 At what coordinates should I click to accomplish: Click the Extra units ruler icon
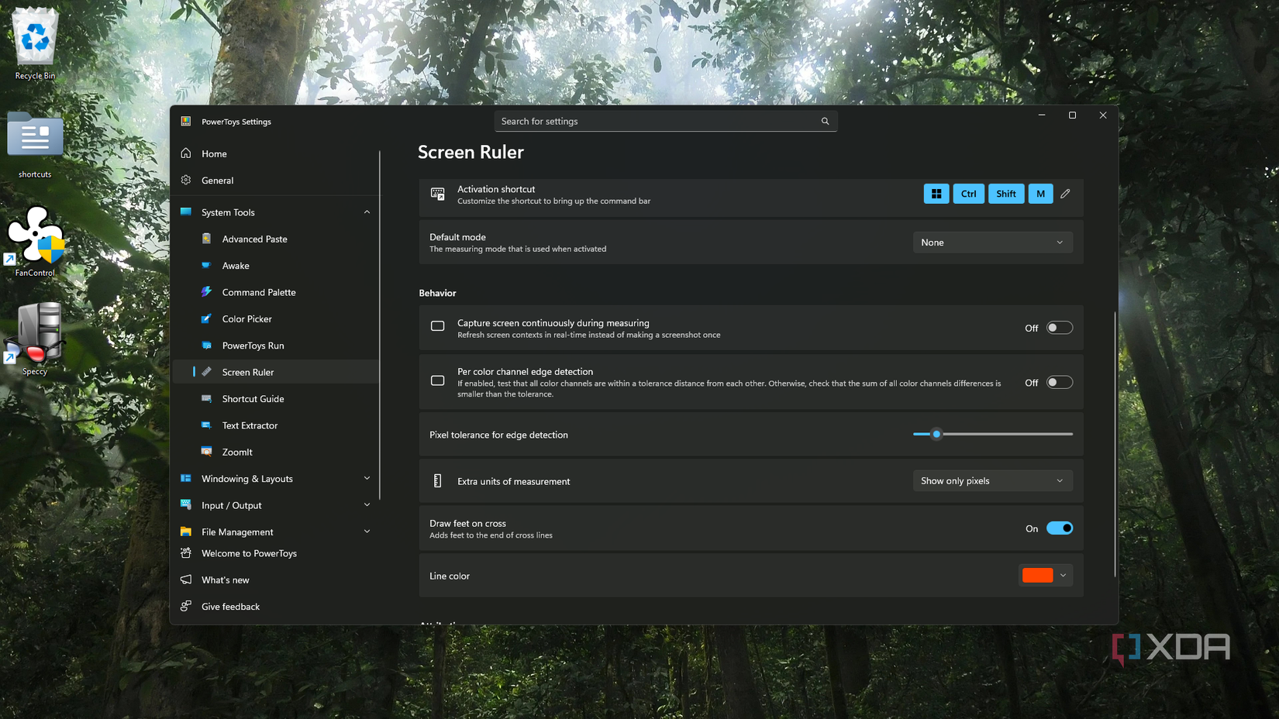click(x=438, y=480)
